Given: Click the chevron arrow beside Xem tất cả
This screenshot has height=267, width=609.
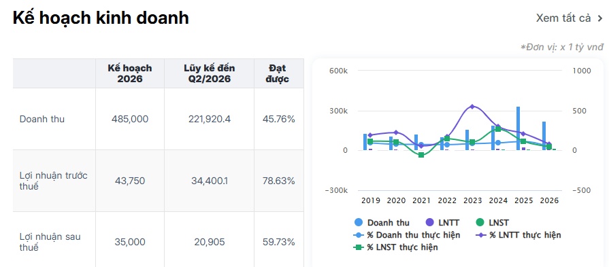Looking at the screenshot, I should pyautogui.click(x=600, y=18).
